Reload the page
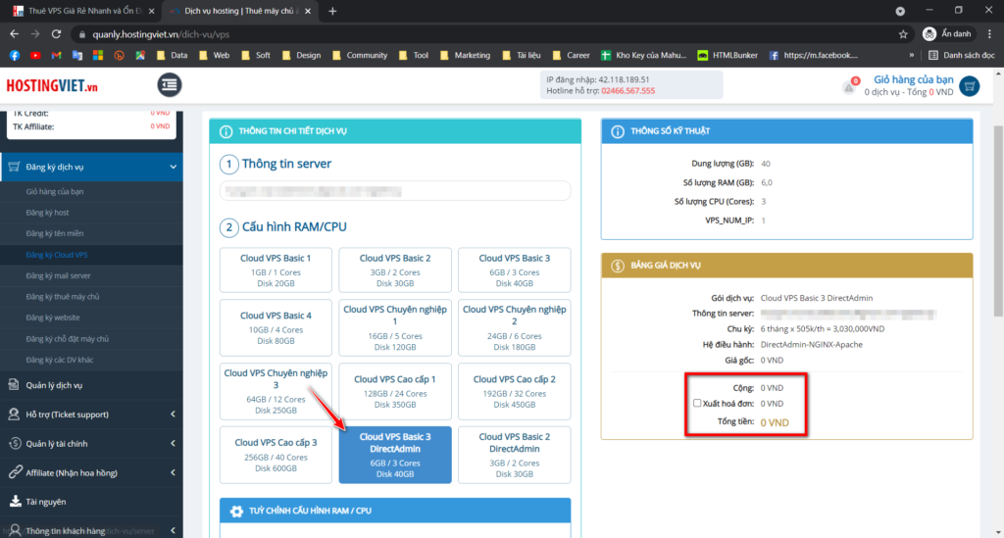 tap(56, 34)
